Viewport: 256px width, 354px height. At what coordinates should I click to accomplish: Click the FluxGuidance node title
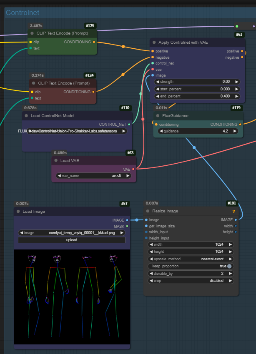[x=175, y=116]
